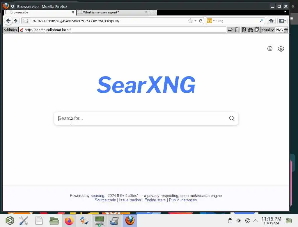Open the Source code link

pos(105,200)
